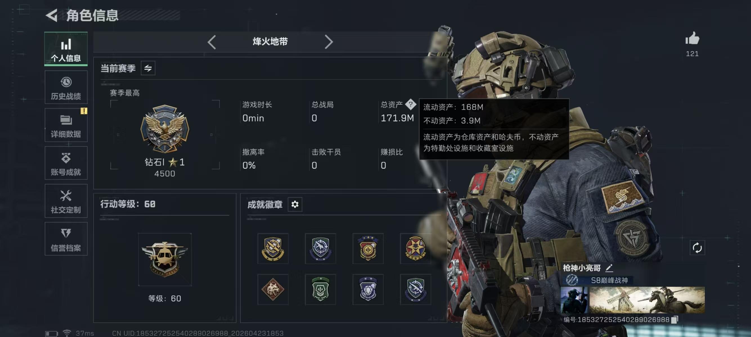Viewport: 751px width, 337px height.
Task: Click the 总资产 question mark info icon
Action: [410, 104]
